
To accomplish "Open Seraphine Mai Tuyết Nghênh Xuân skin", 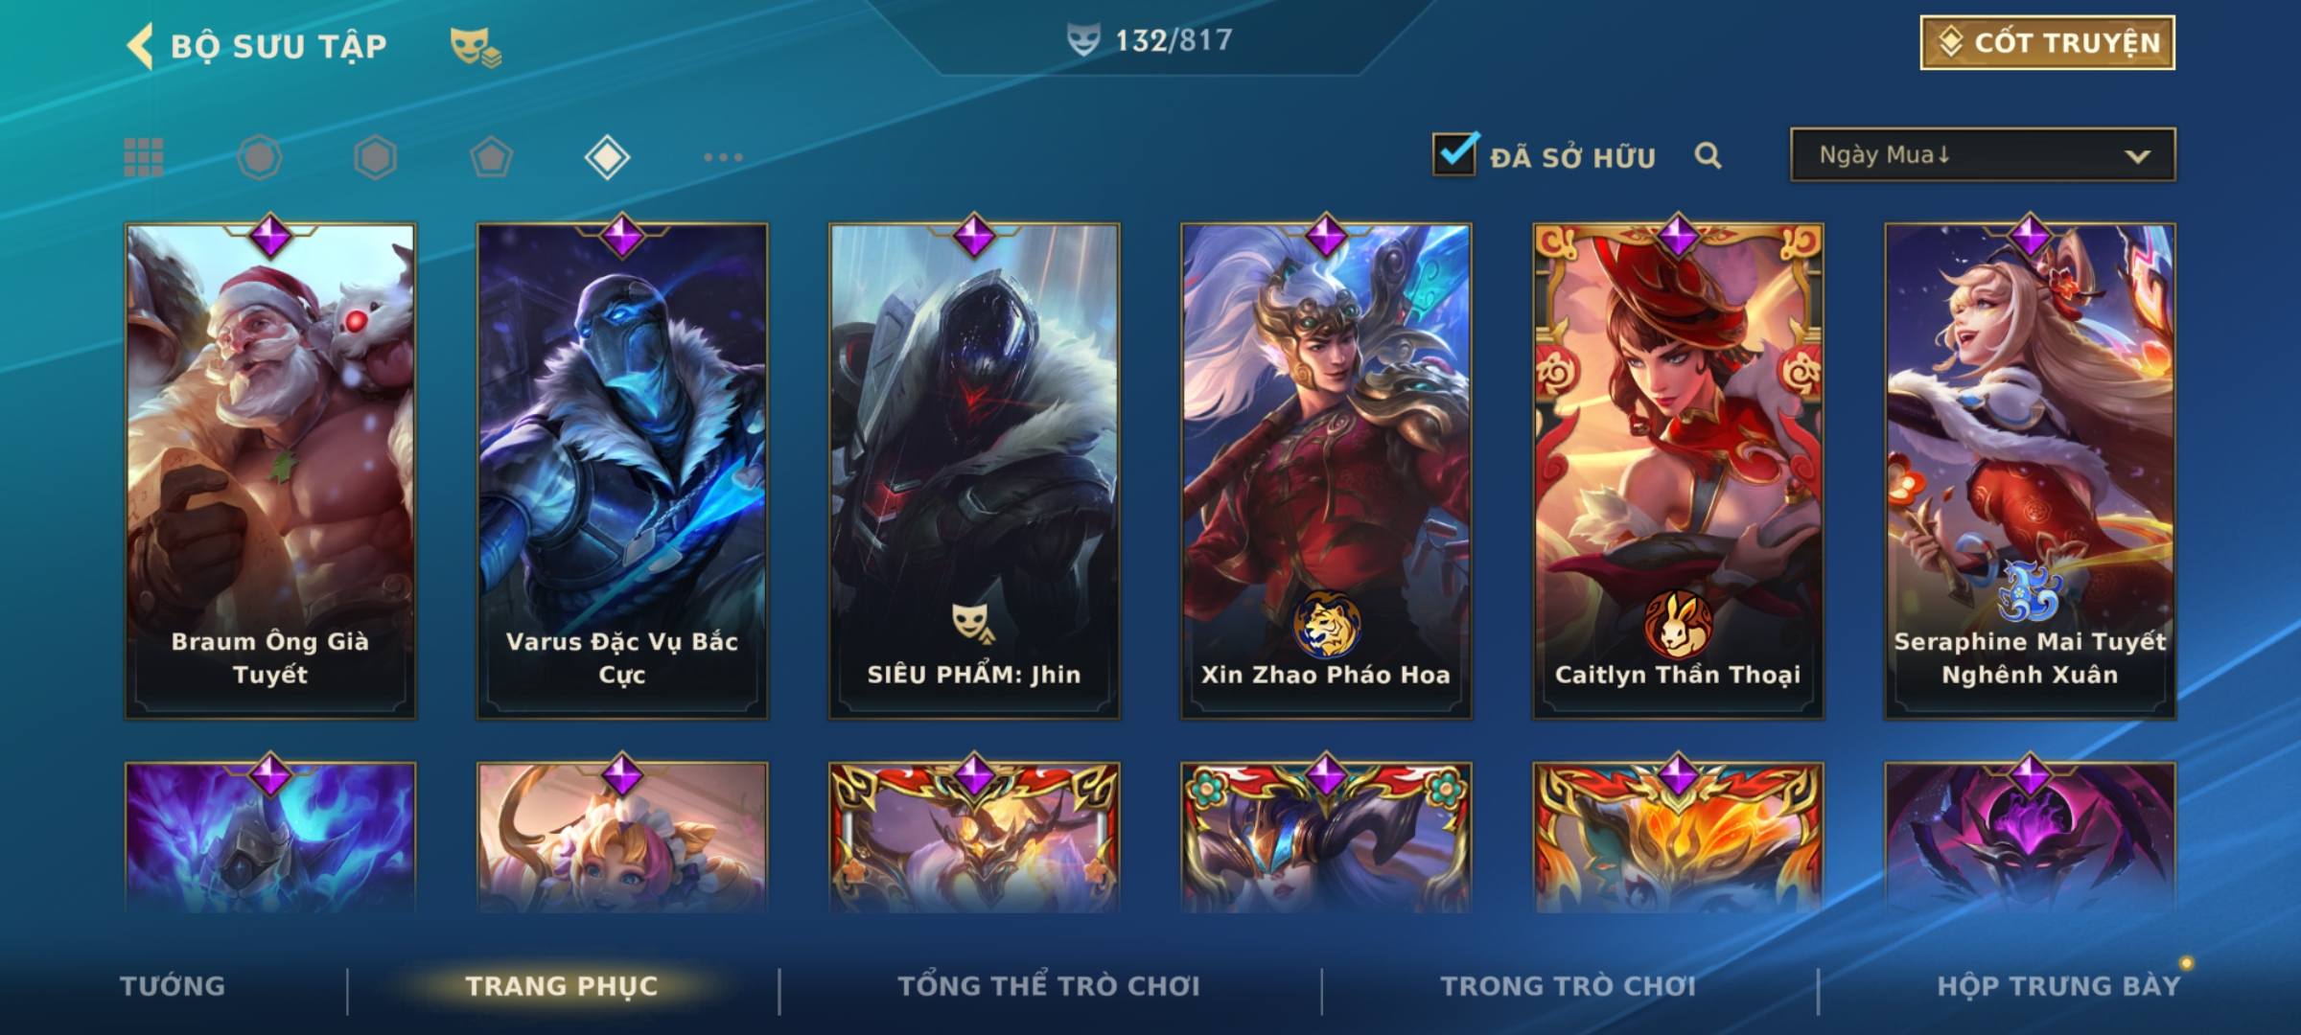I will pos(2030,471).
